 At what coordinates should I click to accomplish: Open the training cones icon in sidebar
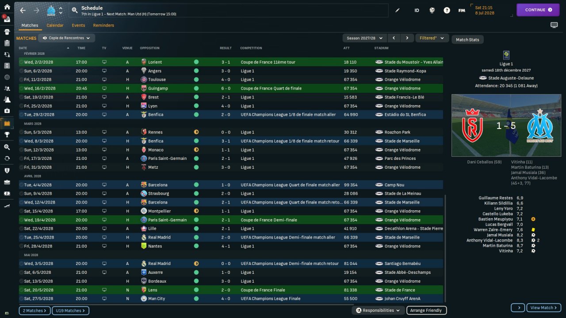(7, 99)
